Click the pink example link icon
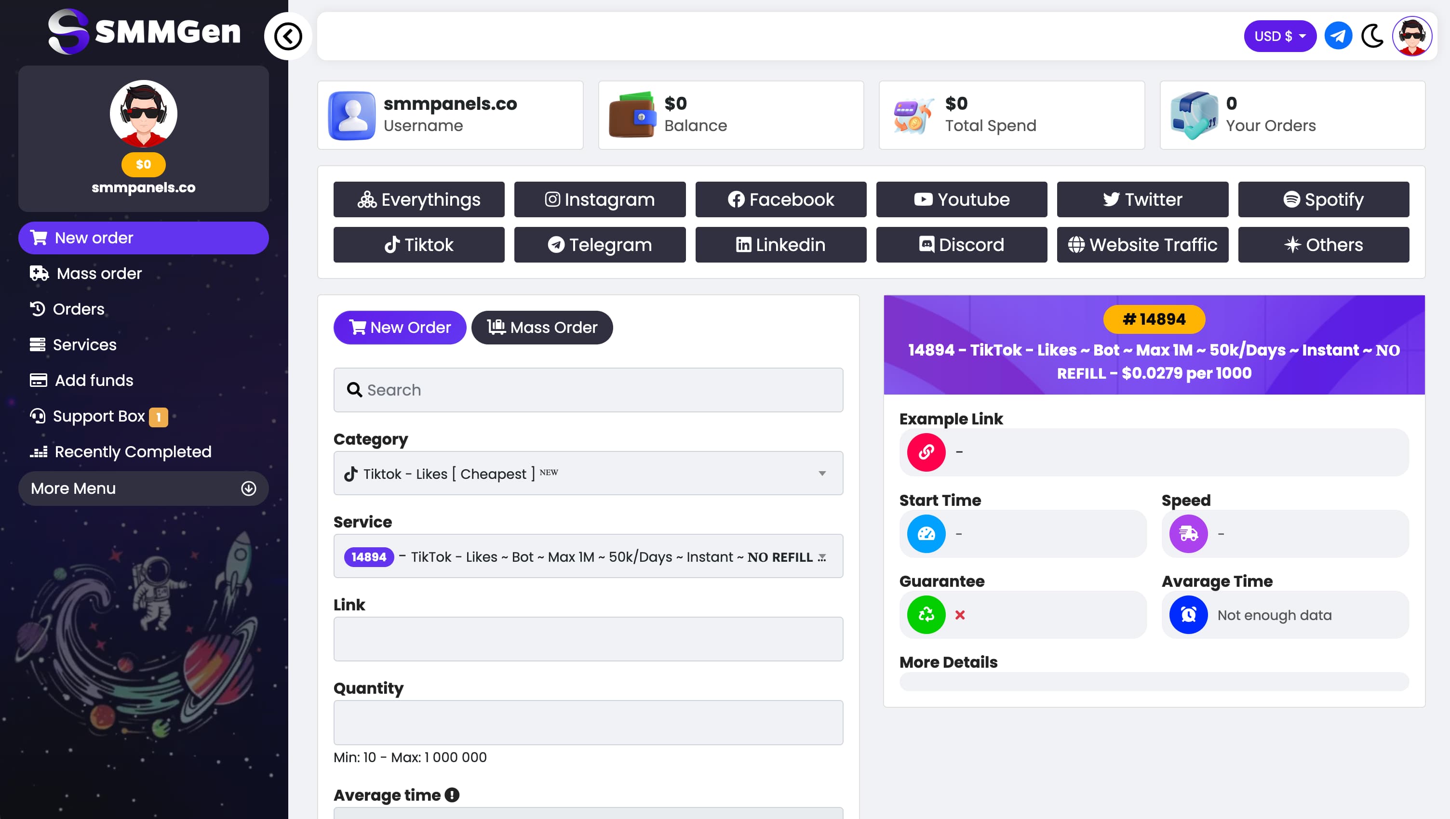The image size is (1450, 819). [x=926, y=452]
